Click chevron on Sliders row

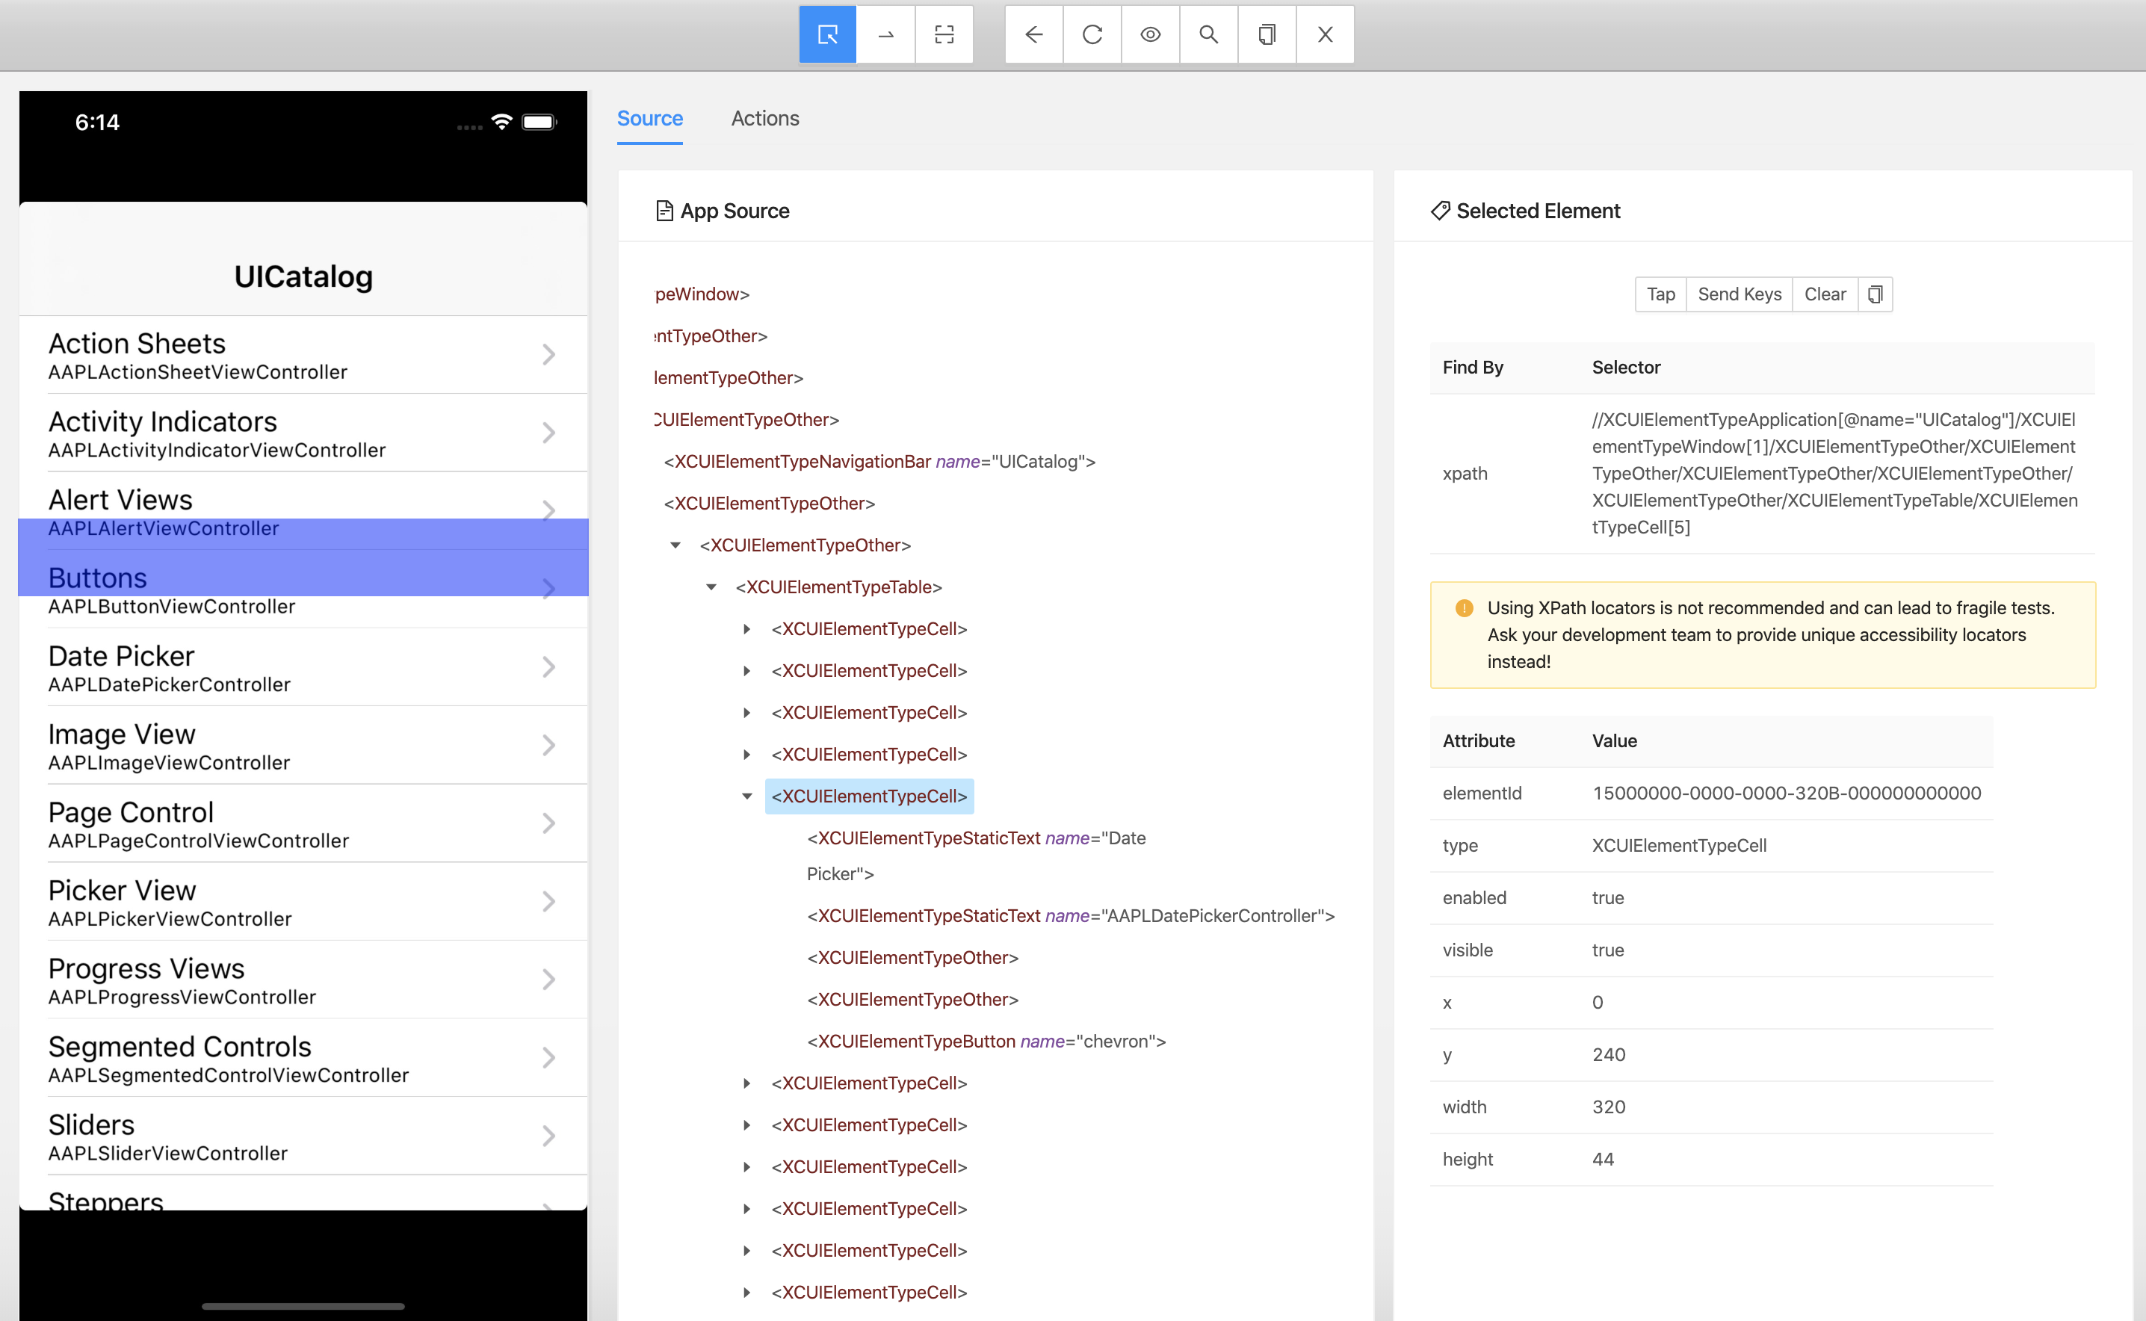click(548, 1136)
